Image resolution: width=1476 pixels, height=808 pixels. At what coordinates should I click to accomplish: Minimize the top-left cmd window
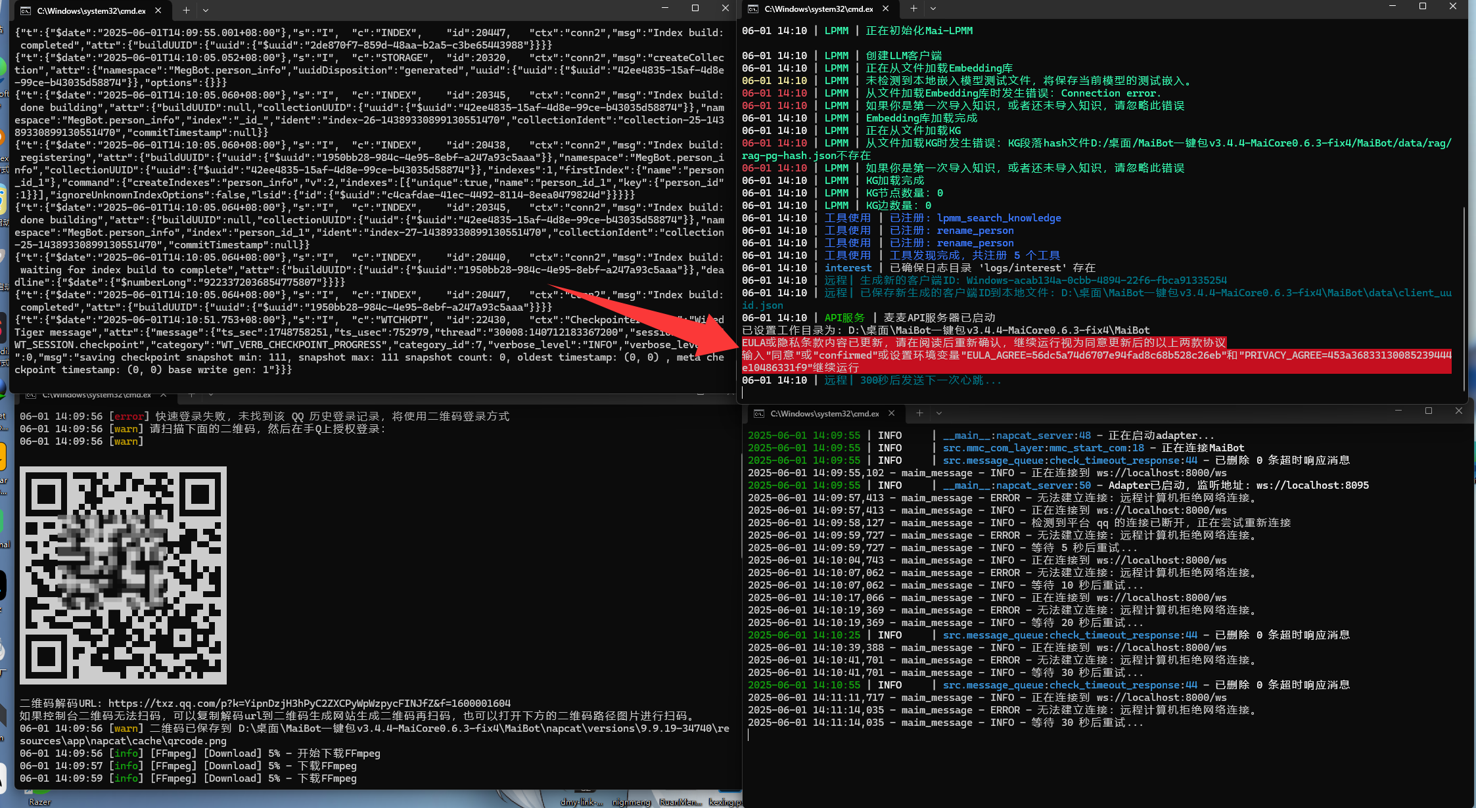(x=665, y=8)
